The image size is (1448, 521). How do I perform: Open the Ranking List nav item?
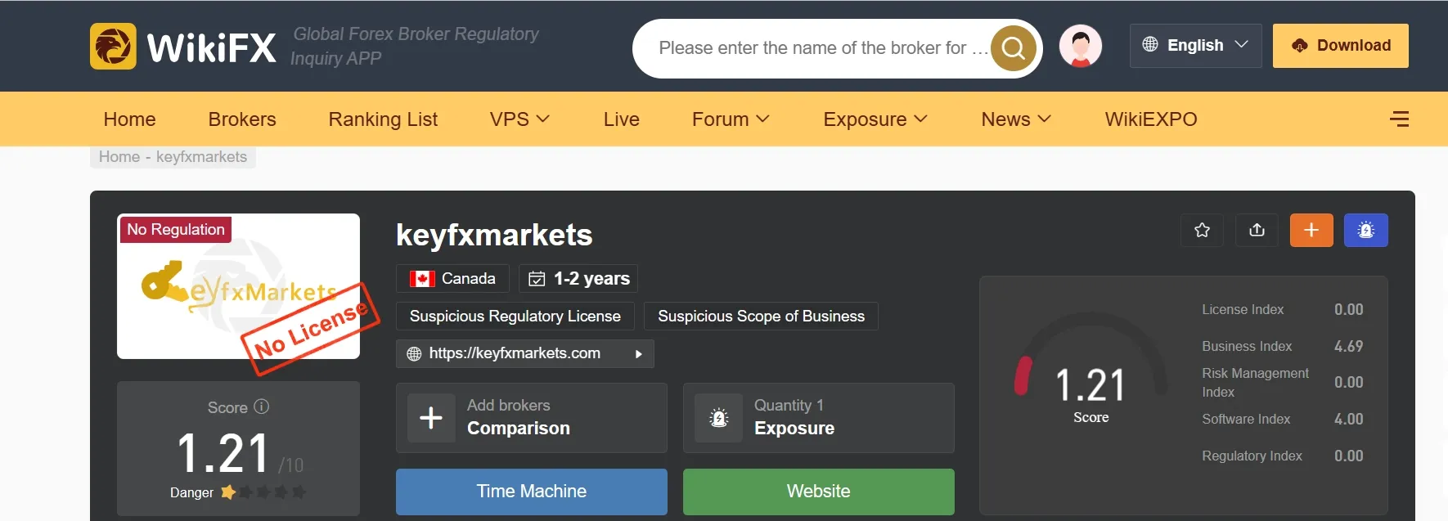pos(383,119)
